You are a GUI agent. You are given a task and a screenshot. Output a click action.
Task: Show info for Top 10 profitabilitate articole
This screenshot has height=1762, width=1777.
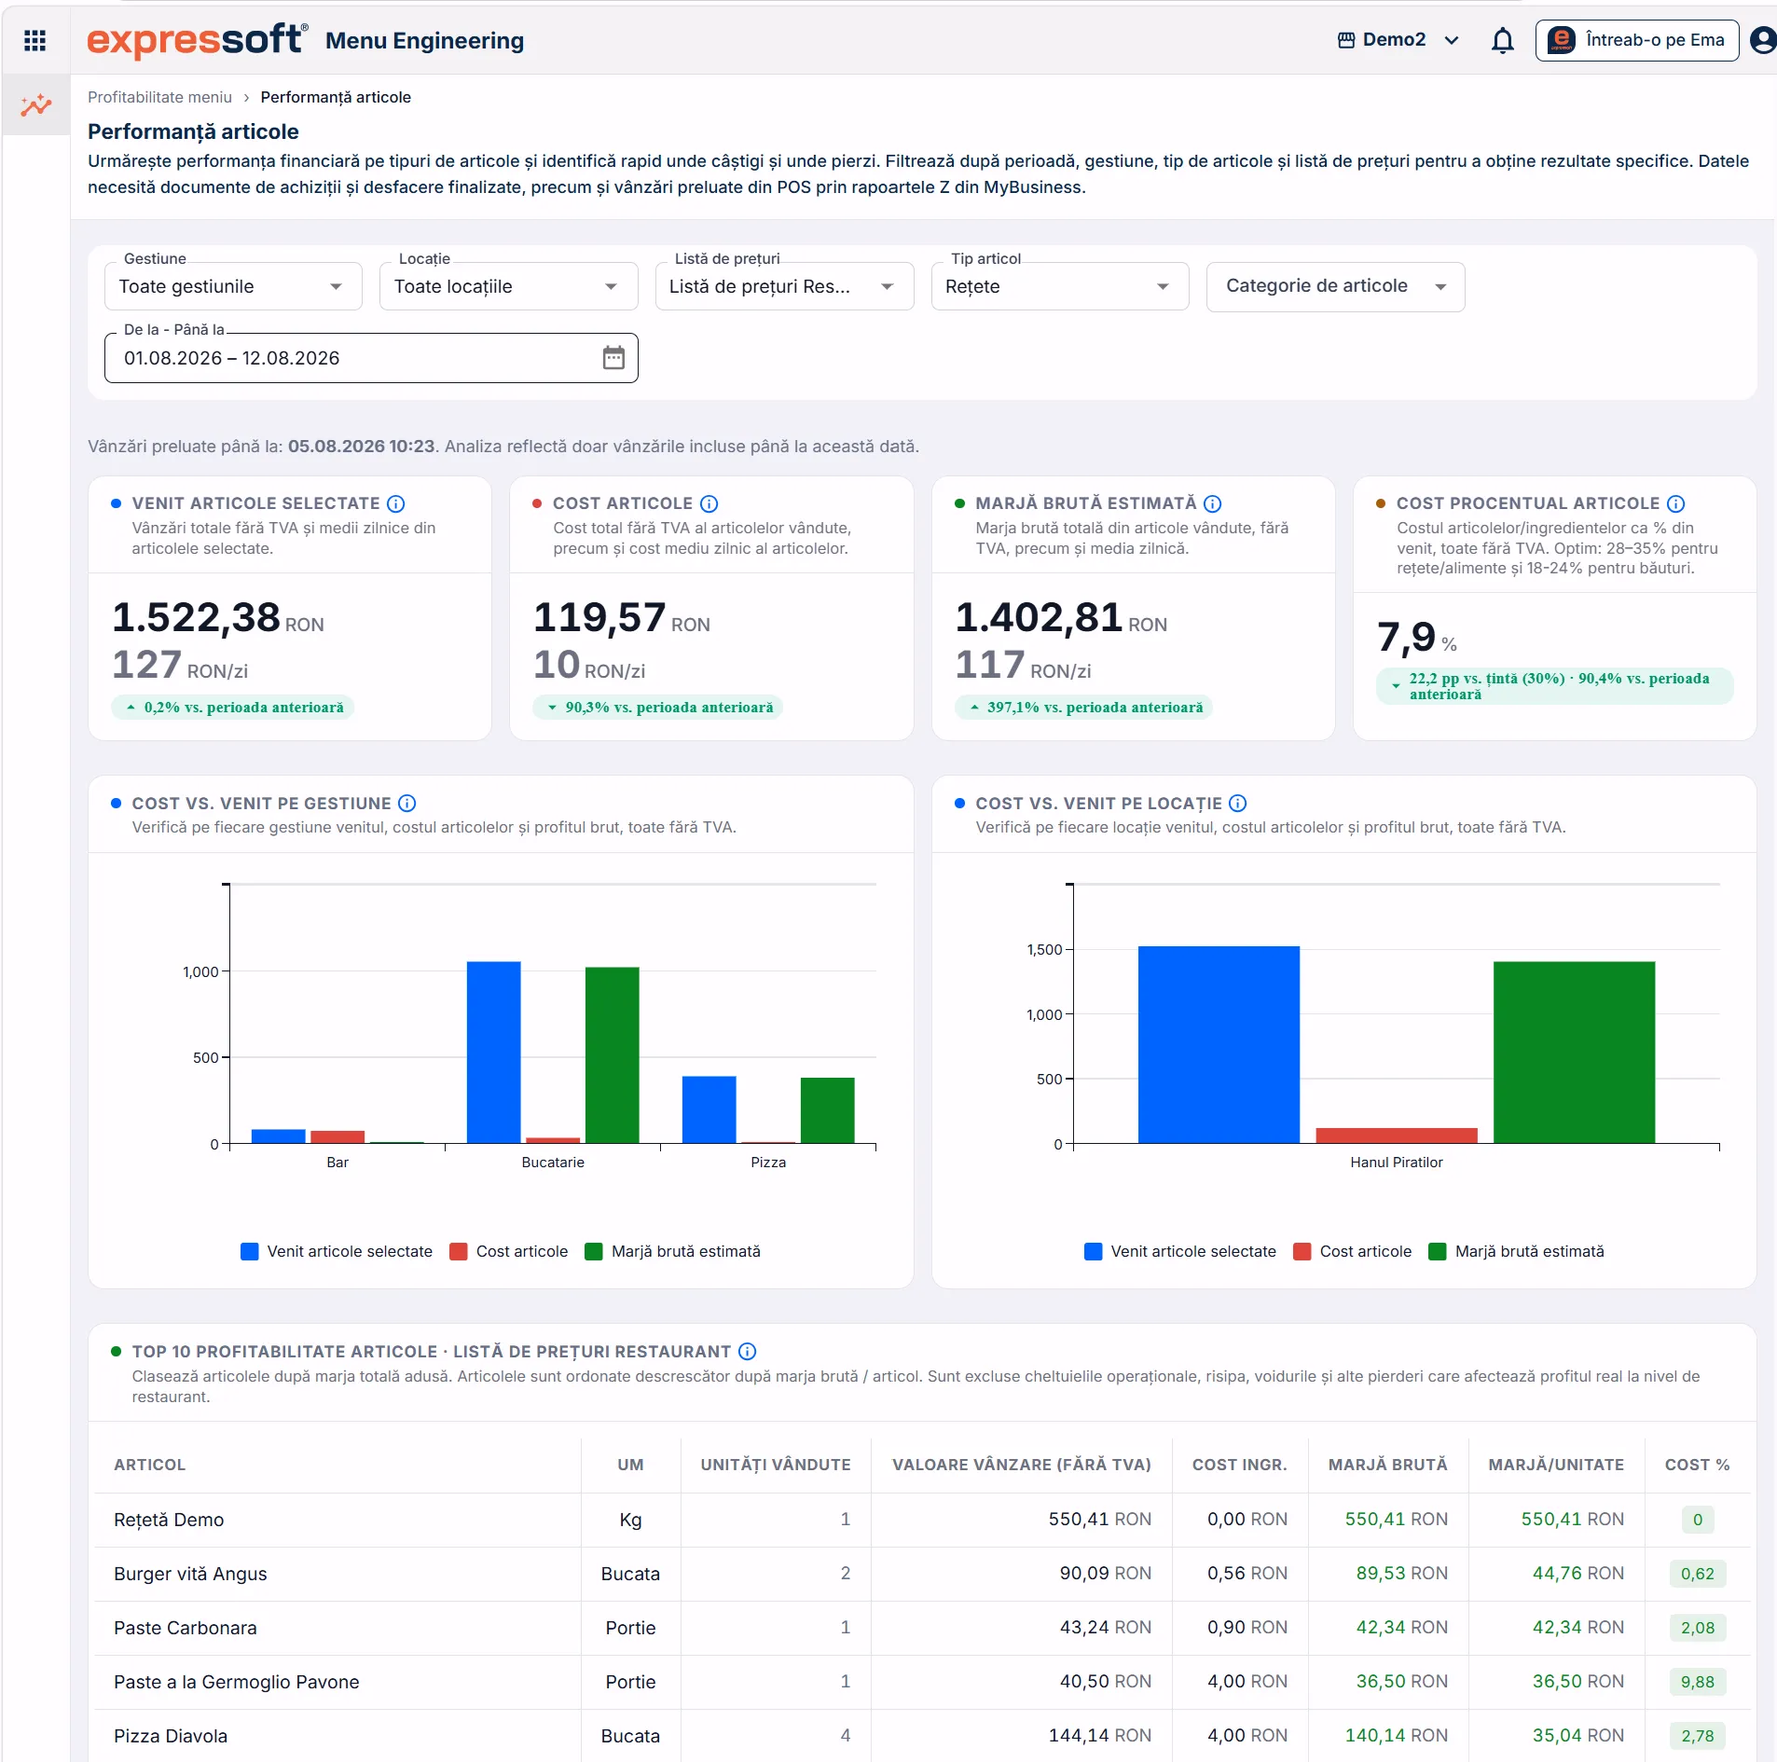[x=747, y=1352]
